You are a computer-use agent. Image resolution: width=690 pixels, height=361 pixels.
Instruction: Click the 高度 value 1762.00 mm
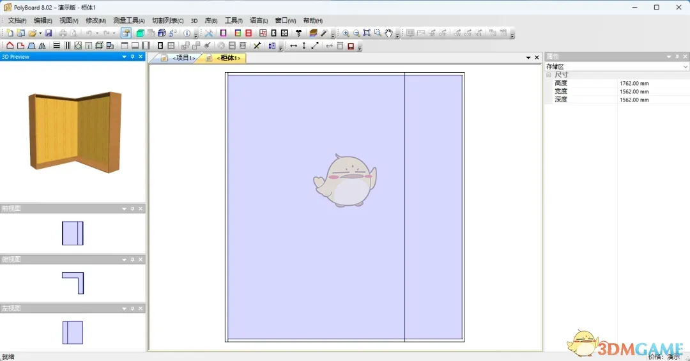pyautogui.click(x=634, y=83)
